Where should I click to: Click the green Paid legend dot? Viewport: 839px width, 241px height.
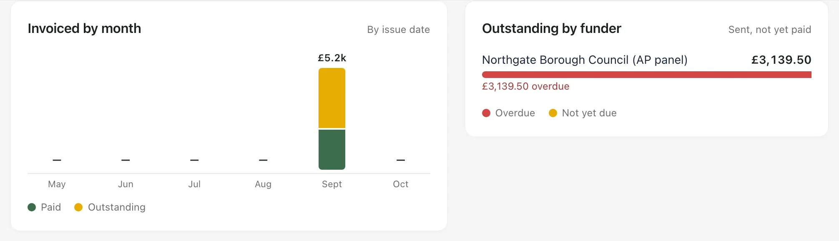pos(32,207)
